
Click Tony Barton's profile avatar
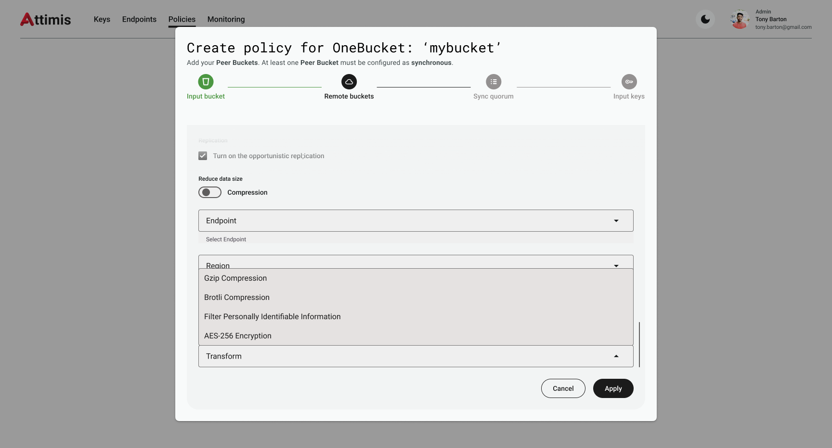[x=740, y=19]
